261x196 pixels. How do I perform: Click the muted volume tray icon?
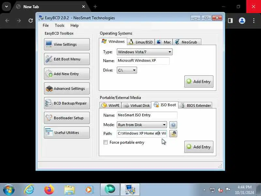(x=220, y=190)
